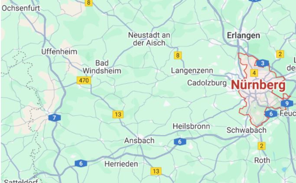
Task: Click the yellow 4 road shield in Nürnberg
Action: (x=254, y=73)
